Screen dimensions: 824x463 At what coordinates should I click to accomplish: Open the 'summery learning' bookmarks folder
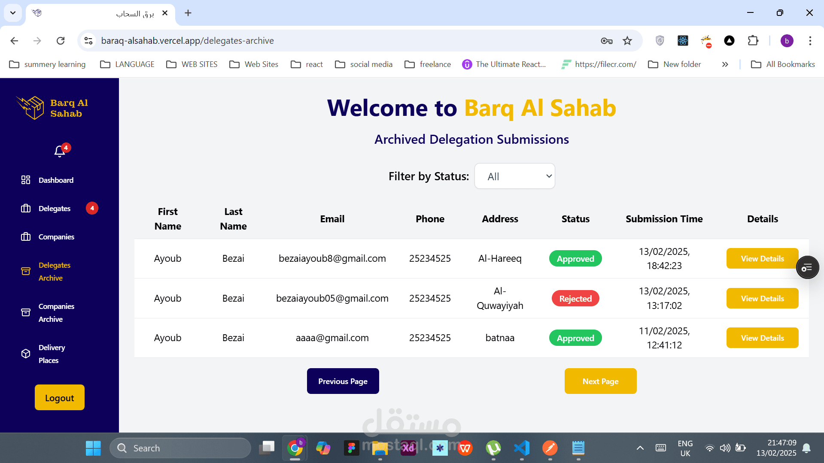[x=47, y=64]
